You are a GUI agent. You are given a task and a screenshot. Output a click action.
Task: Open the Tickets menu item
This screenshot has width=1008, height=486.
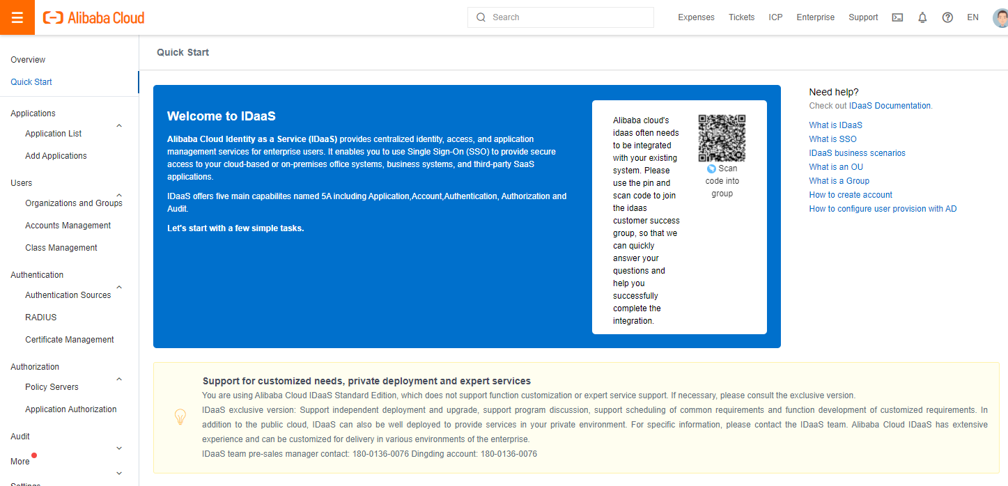point(741,17)
